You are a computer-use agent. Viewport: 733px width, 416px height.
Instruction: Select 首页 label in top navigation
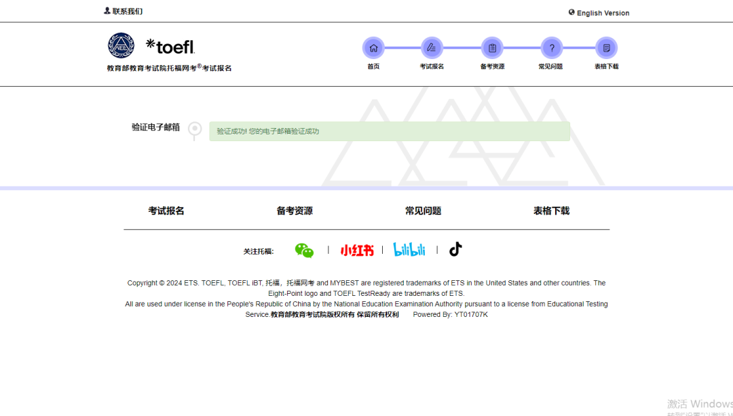coord(373,67)
